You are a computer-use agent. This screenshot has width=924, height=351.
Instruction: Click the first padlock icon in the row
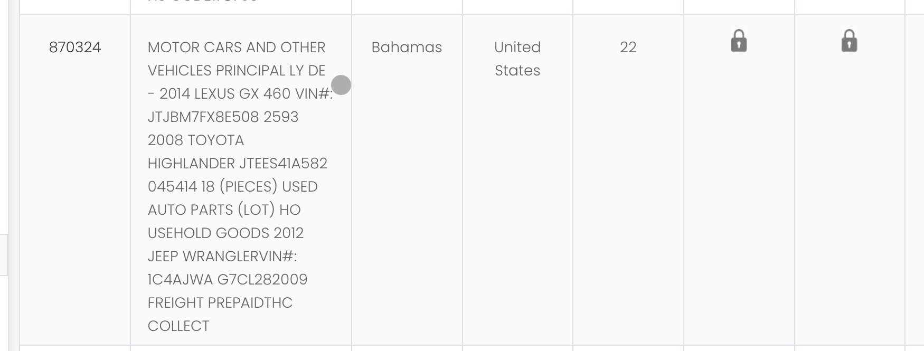(x=739, y=41)
